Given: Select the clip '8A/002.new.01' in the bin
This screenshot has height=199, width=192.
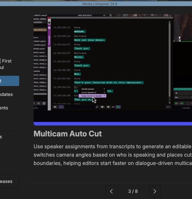Looking at the screenshot, I should (39, 49).
